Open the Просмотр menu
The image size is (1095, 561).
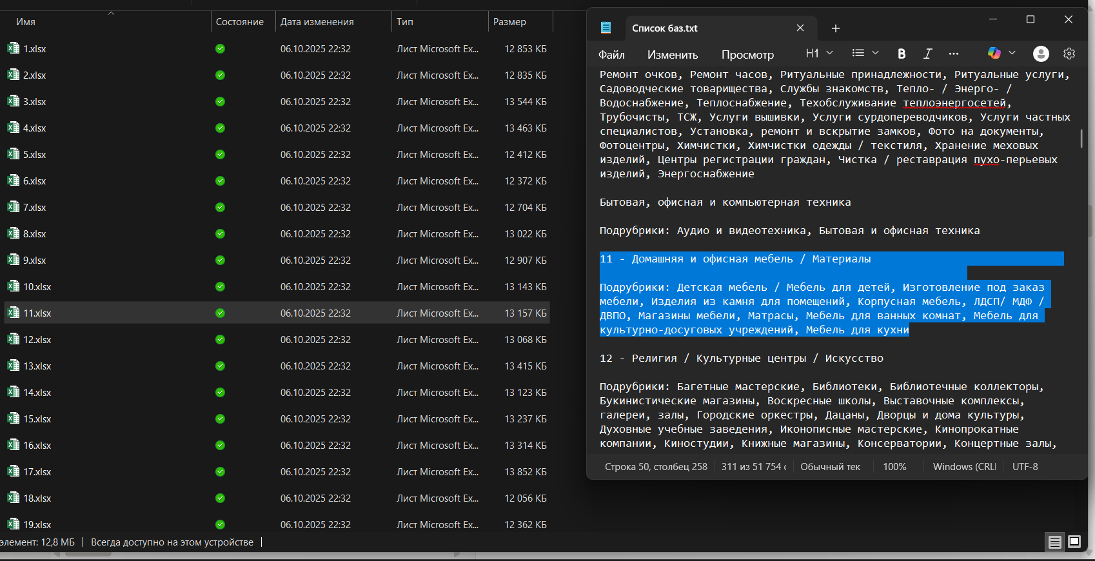[x=747, y=55]
